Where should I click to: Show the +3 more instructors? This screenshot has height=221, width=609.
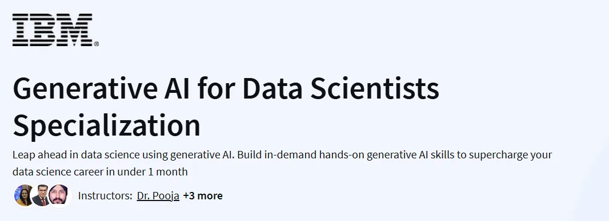click(203, 196)
